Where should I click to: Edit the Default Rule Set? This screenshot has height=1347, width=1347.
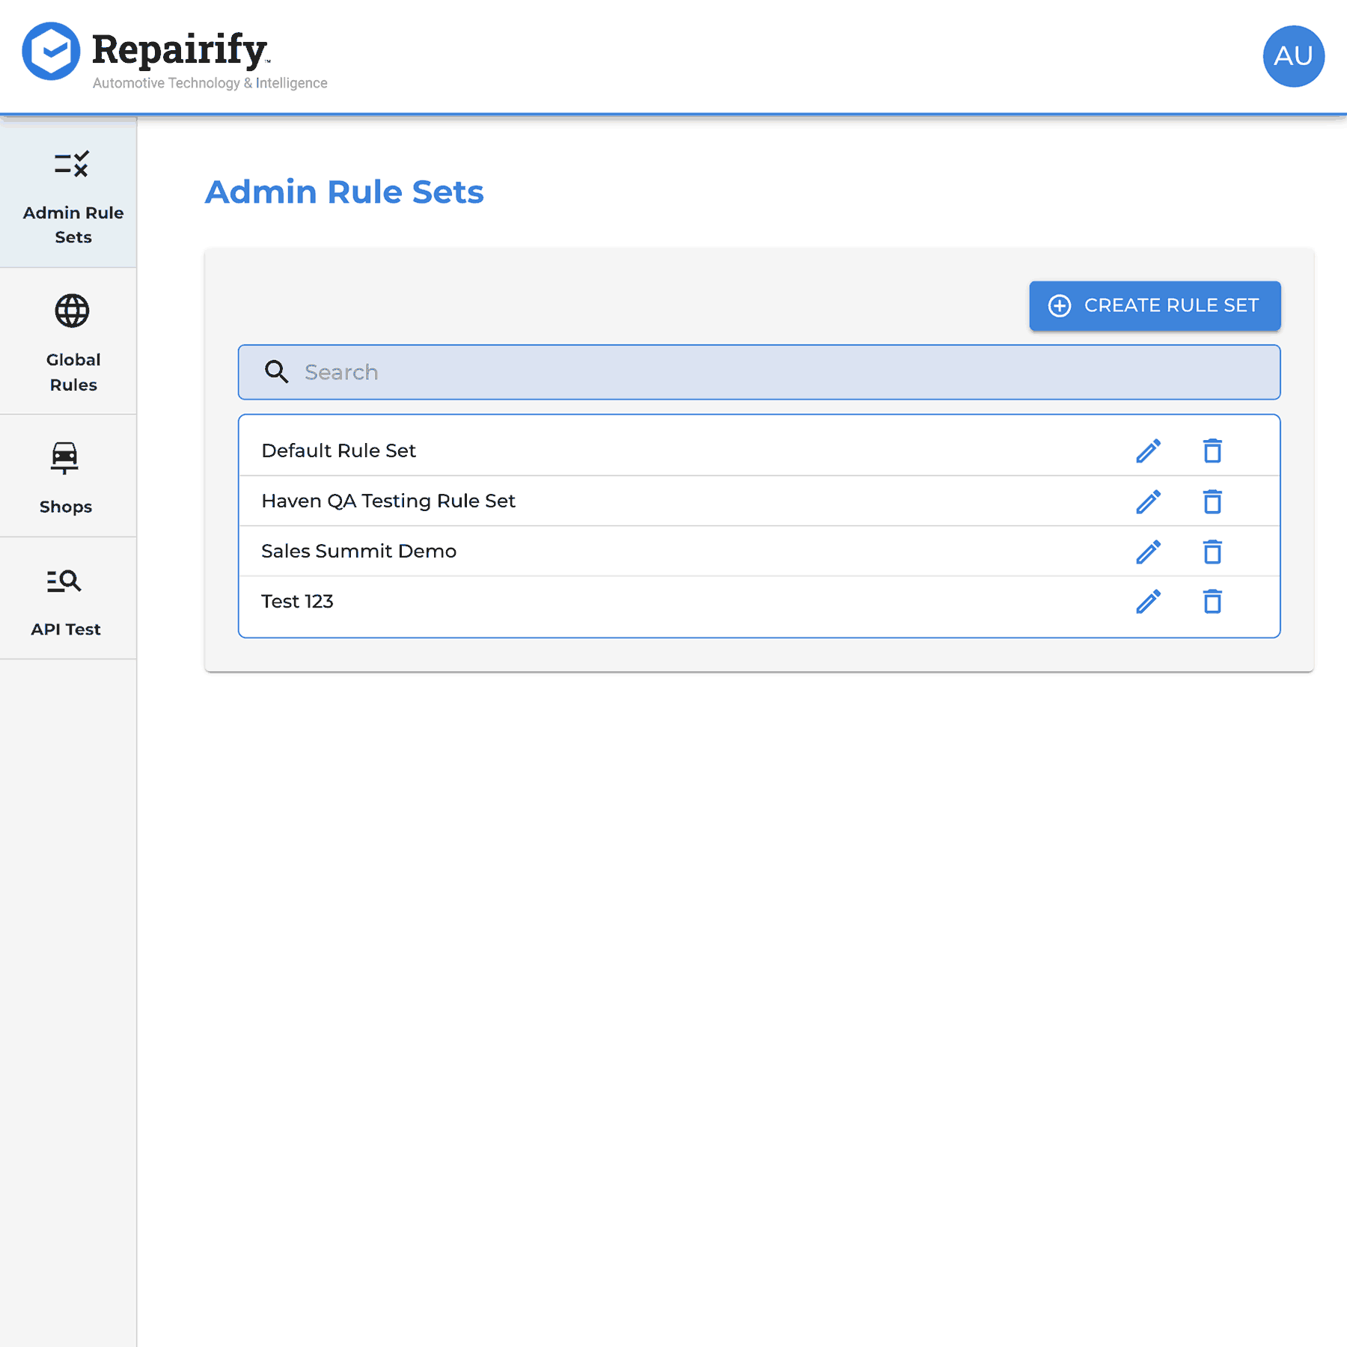click(x=1148, y=451)
